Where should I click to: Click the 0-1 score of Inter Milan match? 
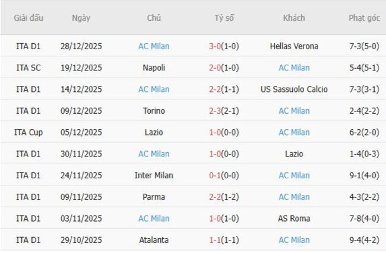215,175
